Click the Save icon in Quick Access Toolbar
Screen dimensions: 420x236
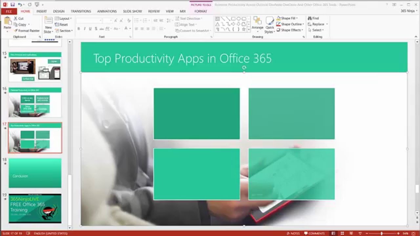tap(12, 5)
